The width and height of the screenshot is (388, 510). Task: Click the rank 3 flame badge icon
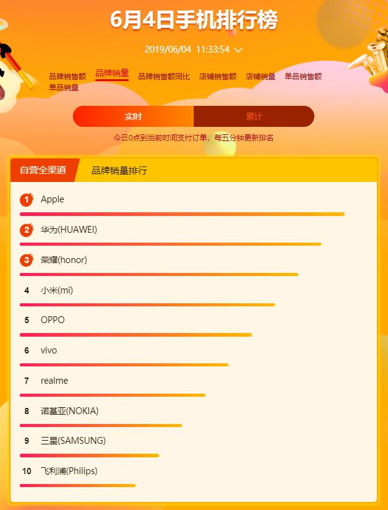27,260
